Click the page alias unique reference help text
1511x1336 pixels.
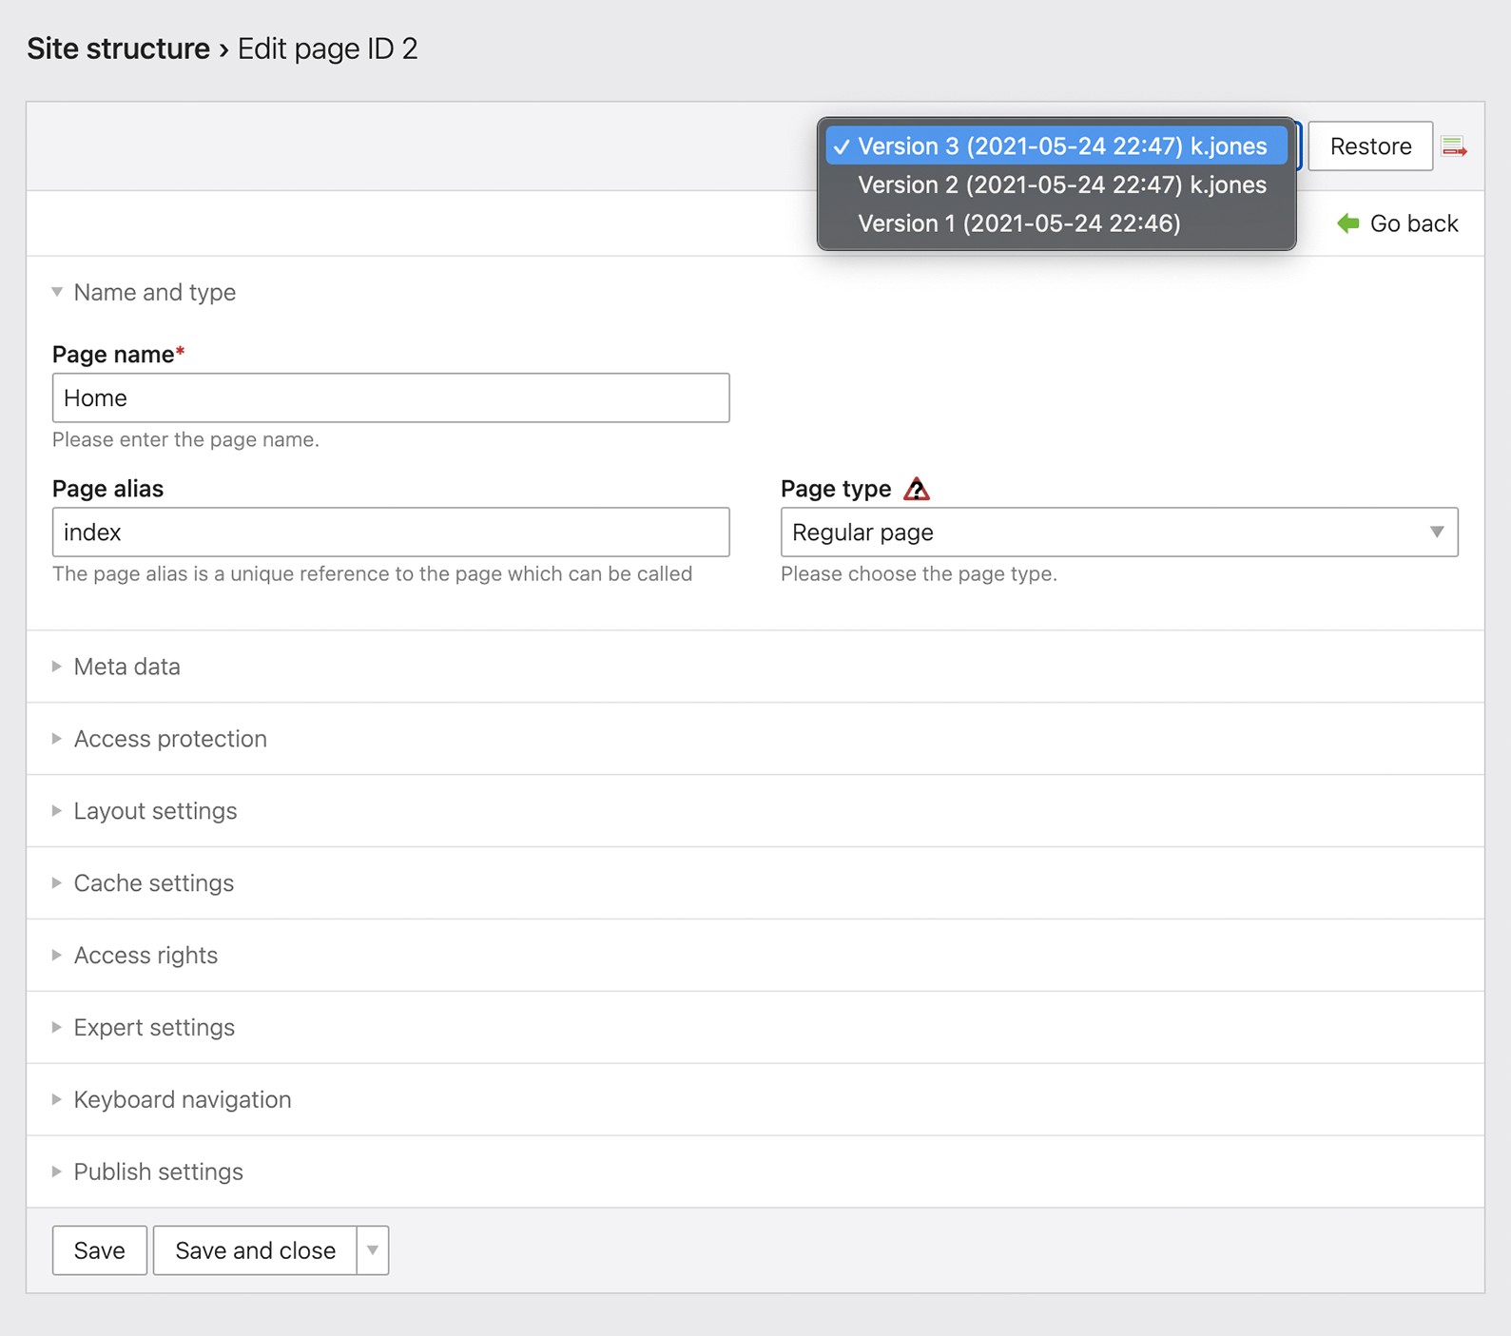tap(372, 574)
